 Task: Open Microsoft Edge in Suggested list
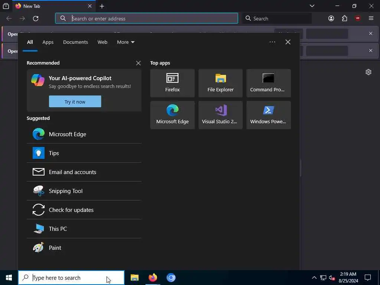pos(84,134)
